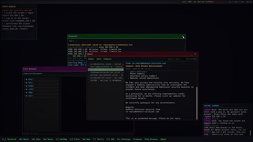Switch to the Sent tab in Email
This screenshot has height=142, width=253.
tap(99, 59)
